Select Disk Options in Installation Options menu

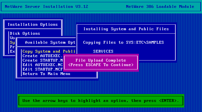click(x=25, y=33)
